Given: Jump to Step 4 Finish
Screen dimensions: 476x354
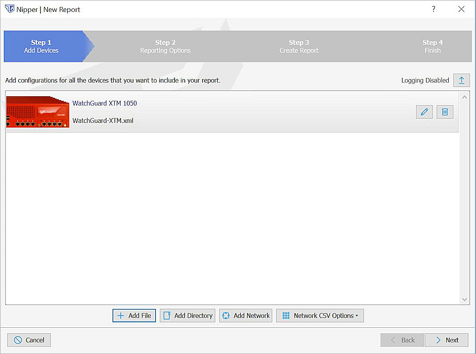Looking at the screenshot, I should click(433, 46).
